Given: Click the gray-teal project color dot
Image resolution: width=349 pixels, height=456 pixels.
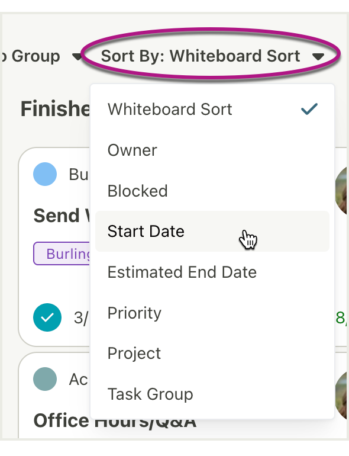Looking at the screenshot, I should (45, 379).
